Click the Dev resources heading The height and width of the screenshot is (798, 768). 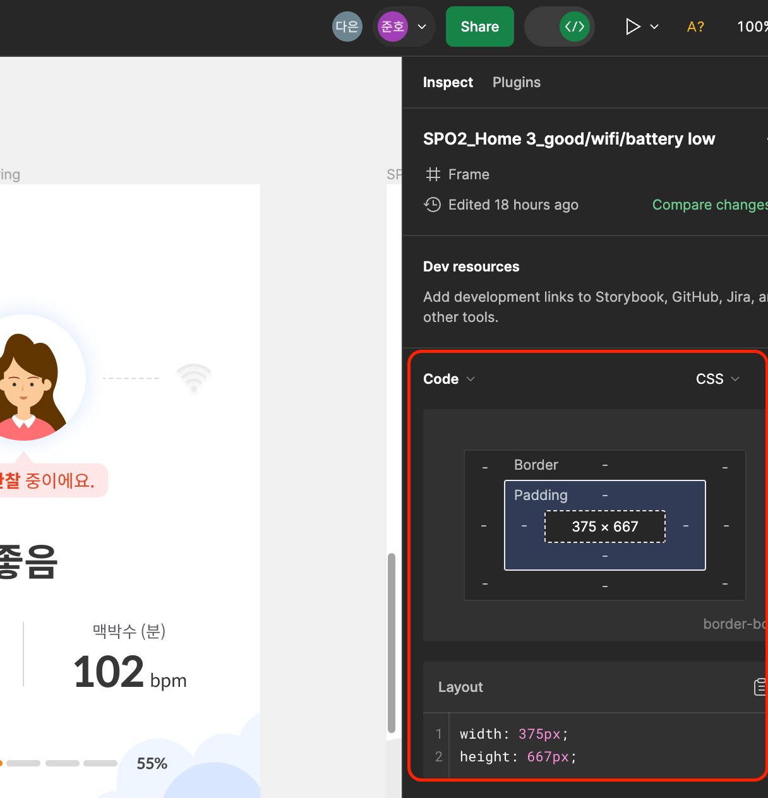pos(471,266)
